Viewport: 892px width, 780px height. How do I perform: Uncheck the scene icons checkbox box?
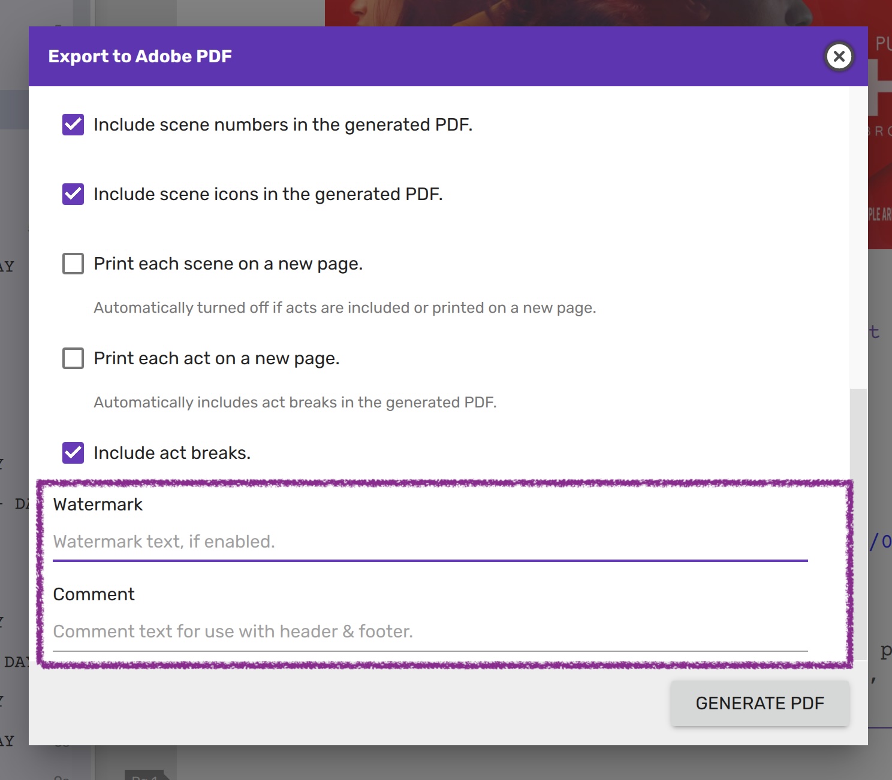(73, 194)
